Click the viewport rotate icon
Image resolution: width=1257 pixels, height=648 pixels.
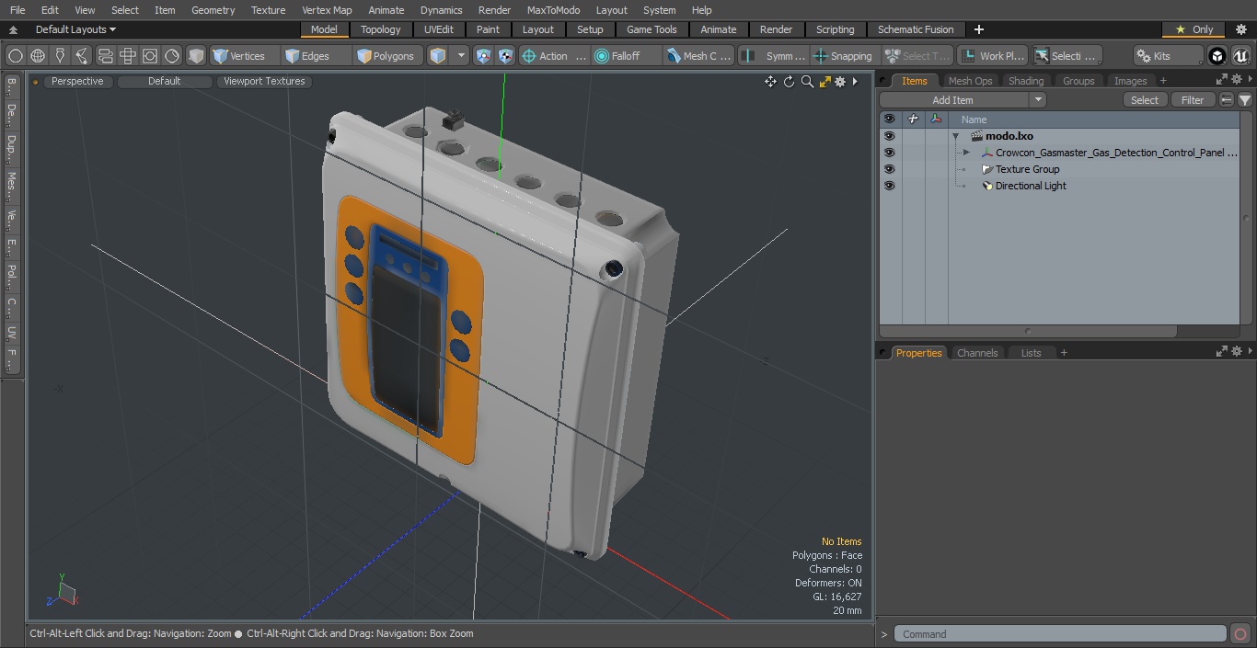[789, 82]
